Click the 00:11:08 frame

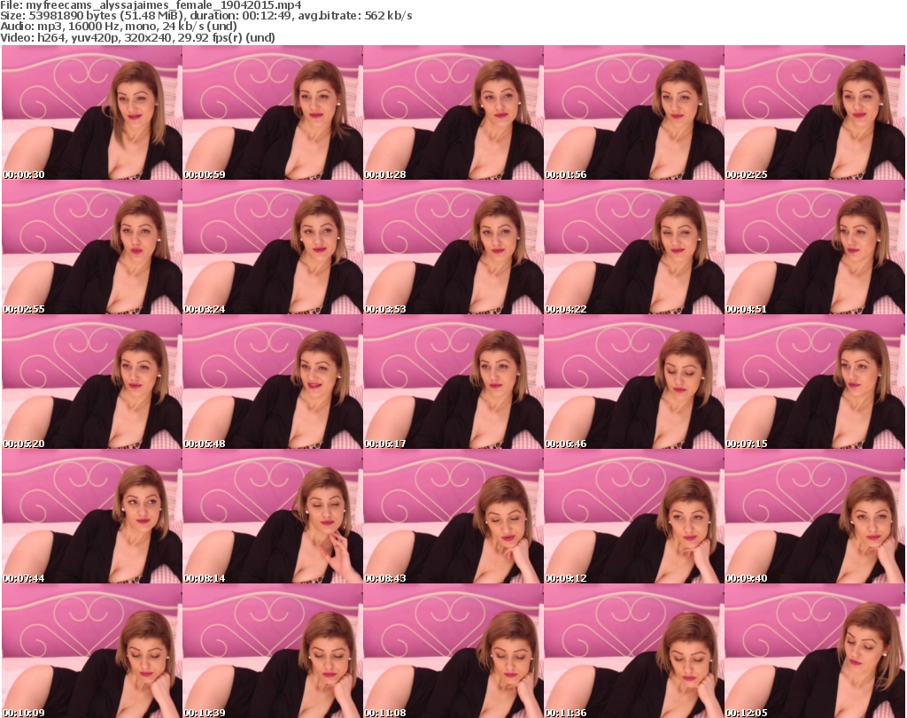click(453, 651)
